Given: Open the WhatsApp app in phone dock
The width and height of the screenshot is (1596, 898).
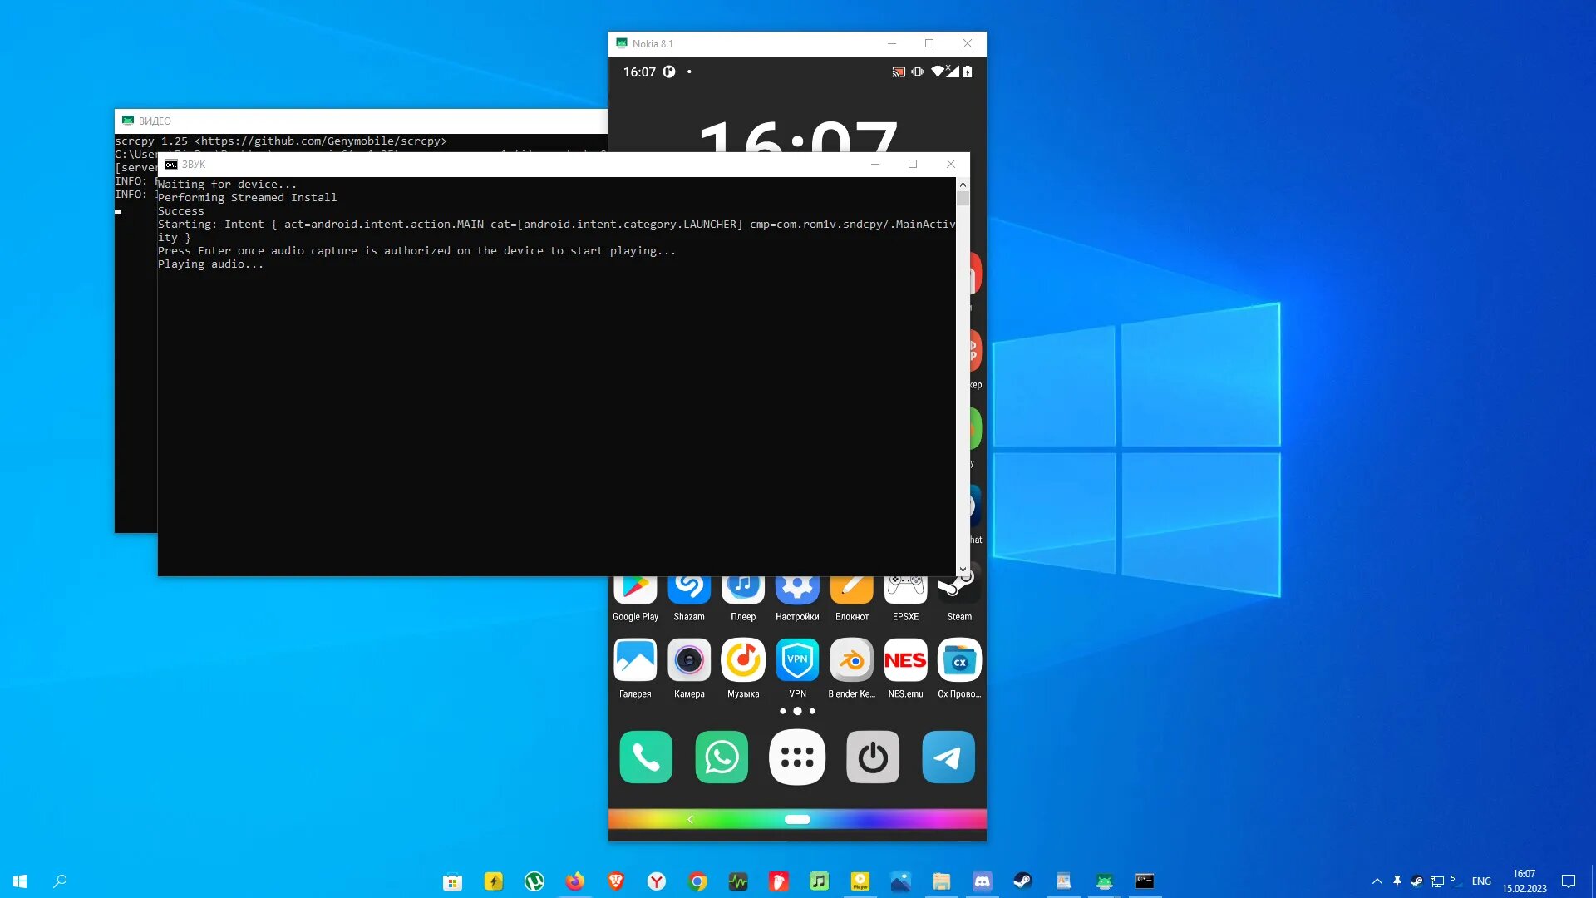Looking at the screenshot, I should tap(721, 757).
